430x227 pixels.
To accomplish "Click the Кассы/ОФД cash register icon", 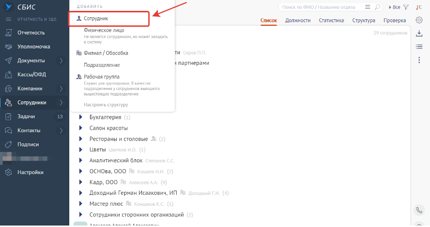I will [x=8, y=75].
